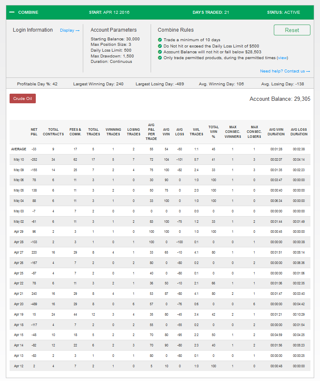320x381 pixels.
Task: Click the AVG LOSS column header
Action: (x=180, y=132)
